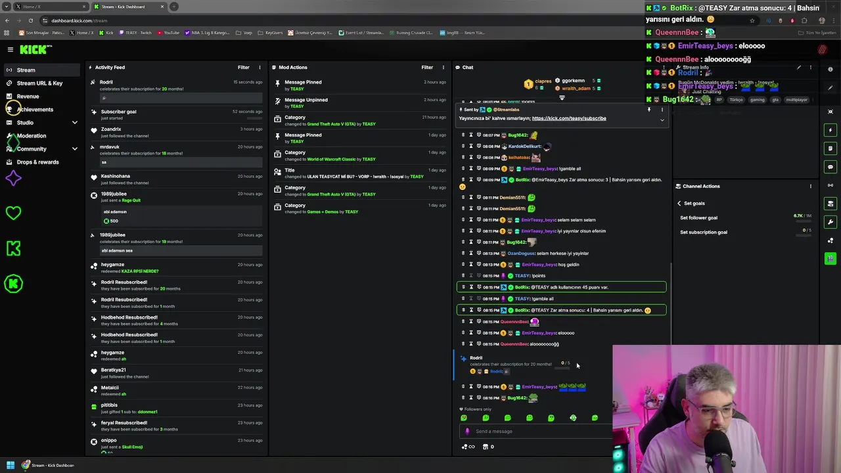Expand the Community submenu chevron
The image size is (841, 473).
coord(74,149)
